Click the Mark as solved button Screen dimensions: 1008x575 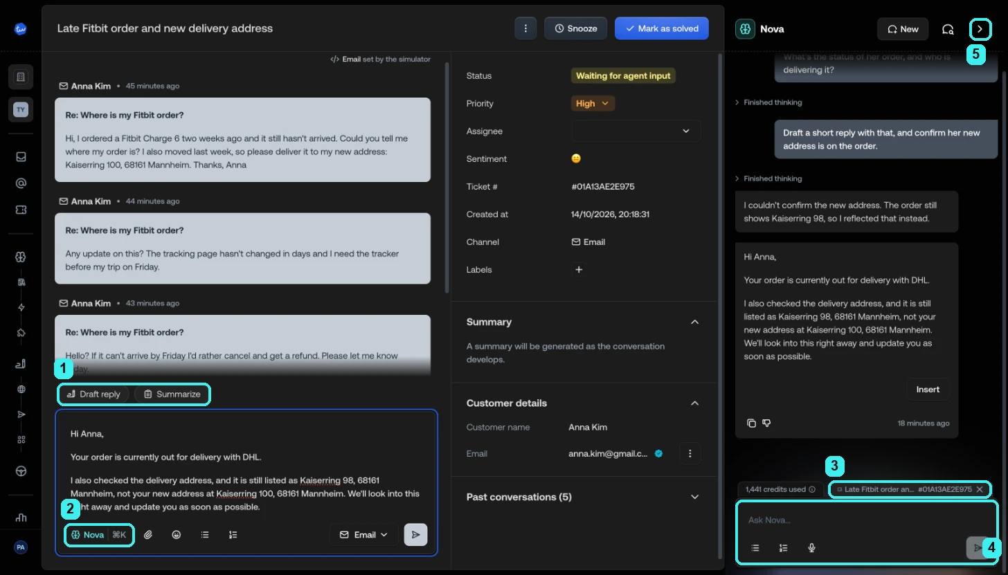[x=661, y=28]
